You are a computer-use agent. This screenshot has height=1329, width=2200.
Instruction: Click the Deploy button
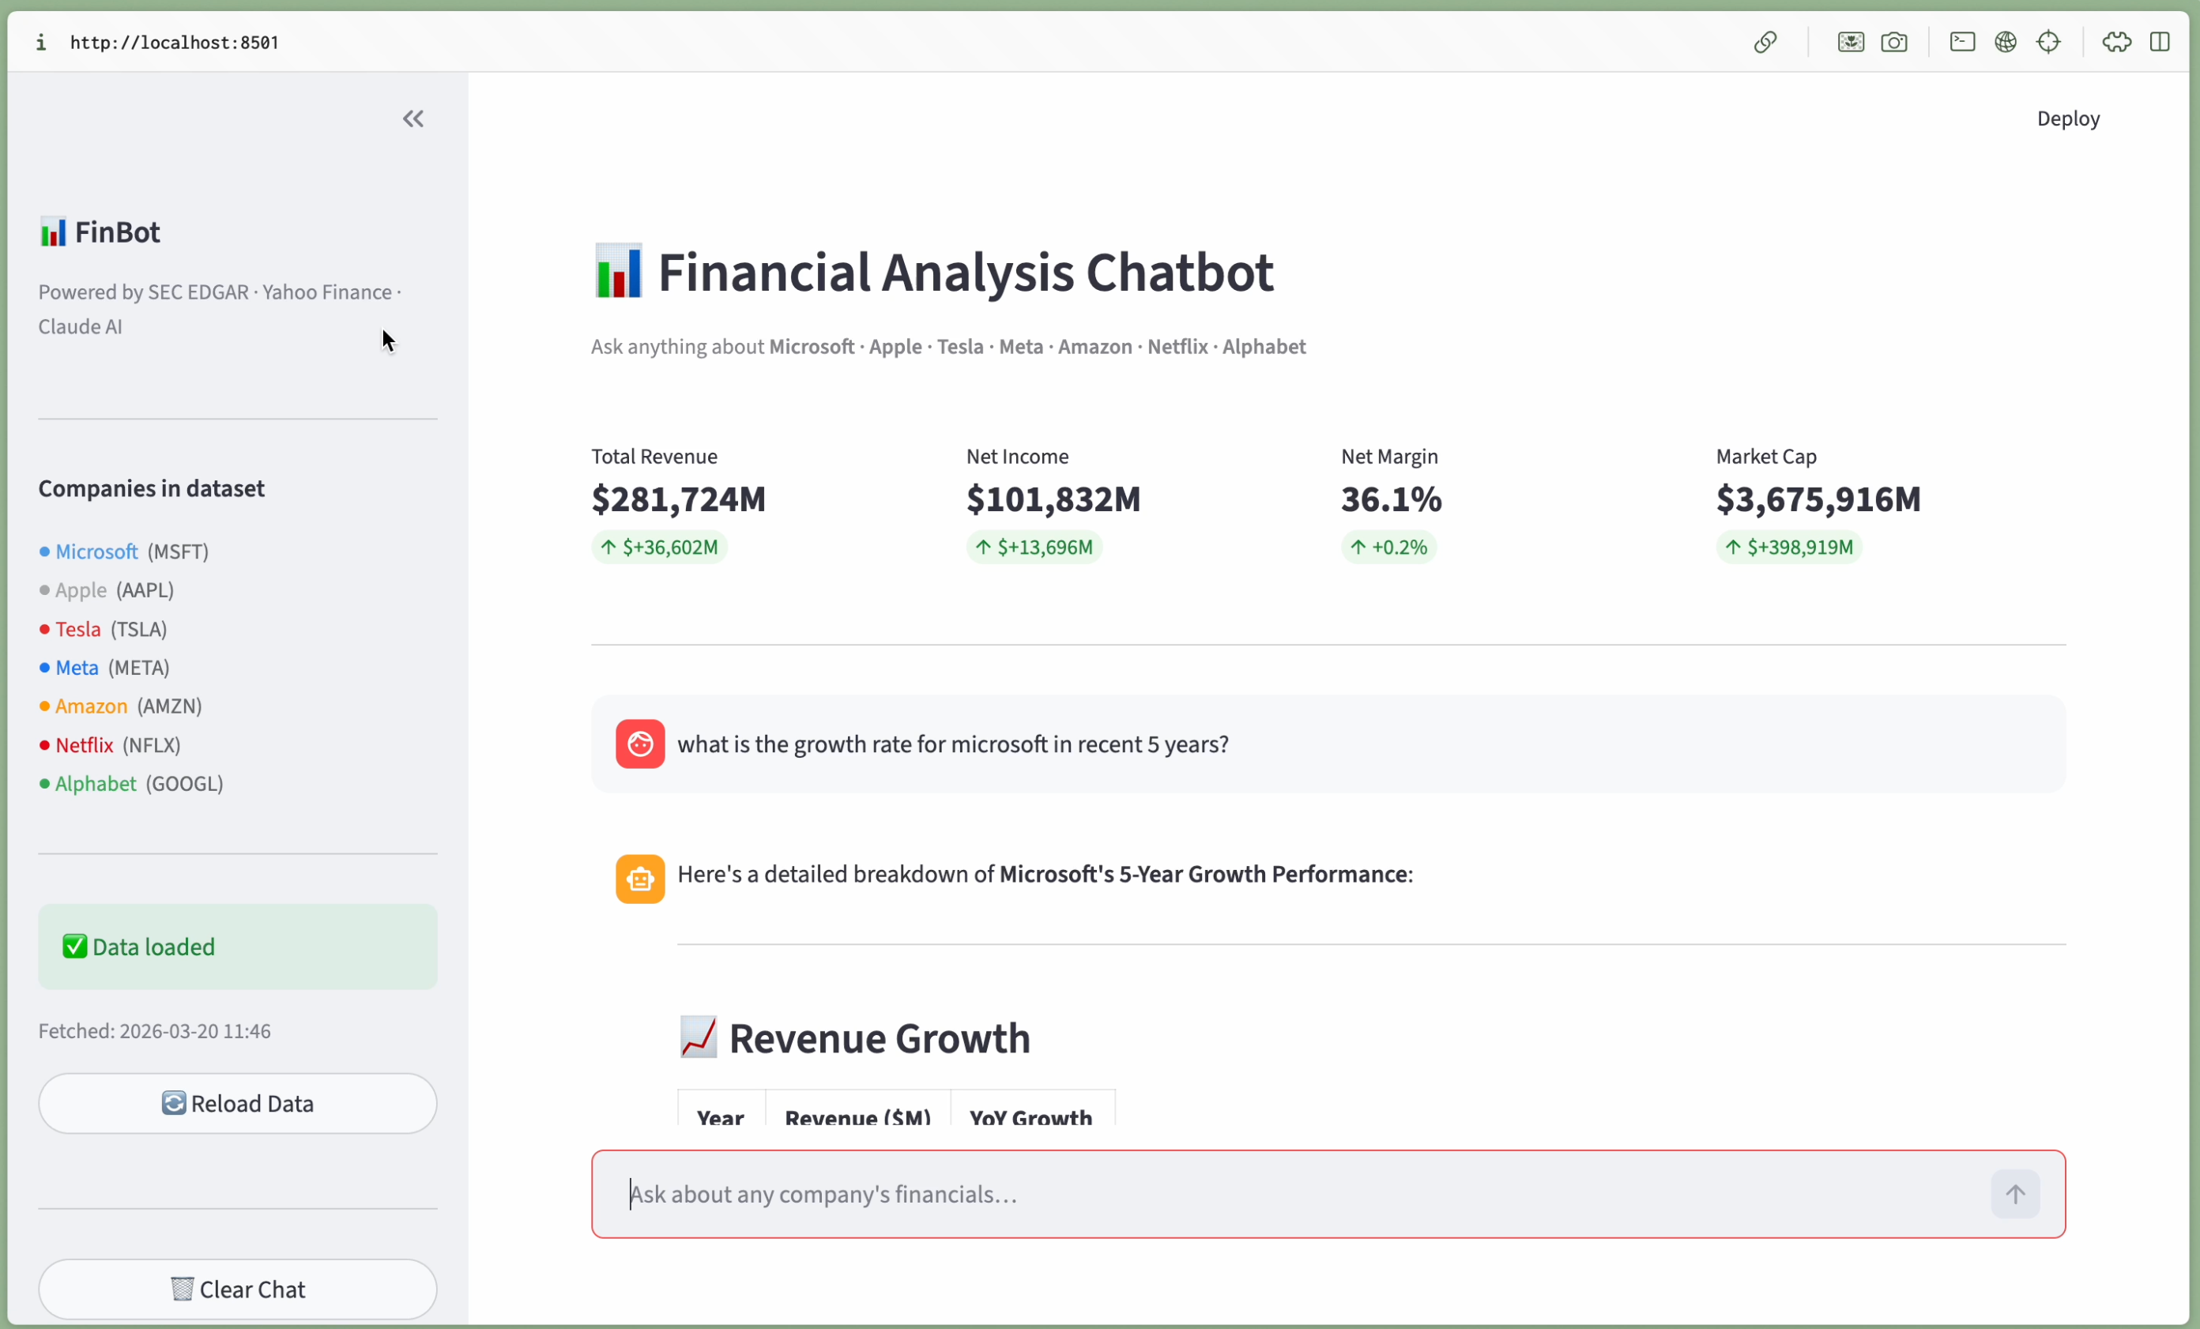pos(2068,119)
